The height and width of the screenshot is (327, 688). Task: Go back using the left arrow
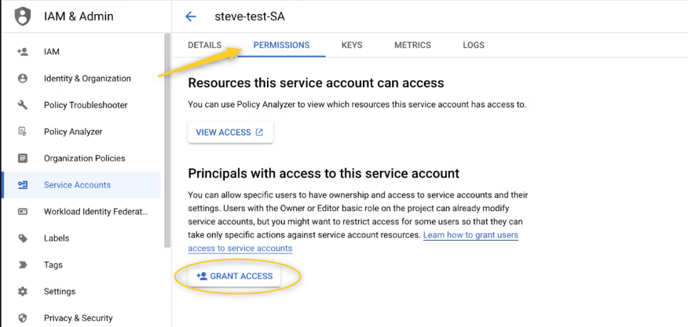coord(190,16)
